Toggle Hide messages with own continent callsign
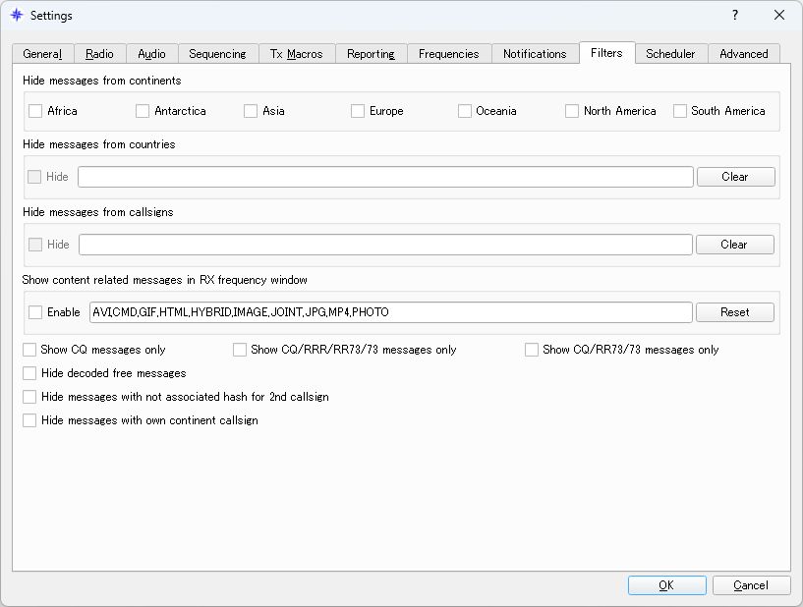Viewport: 803px width, 607px height. pos(29,420)
